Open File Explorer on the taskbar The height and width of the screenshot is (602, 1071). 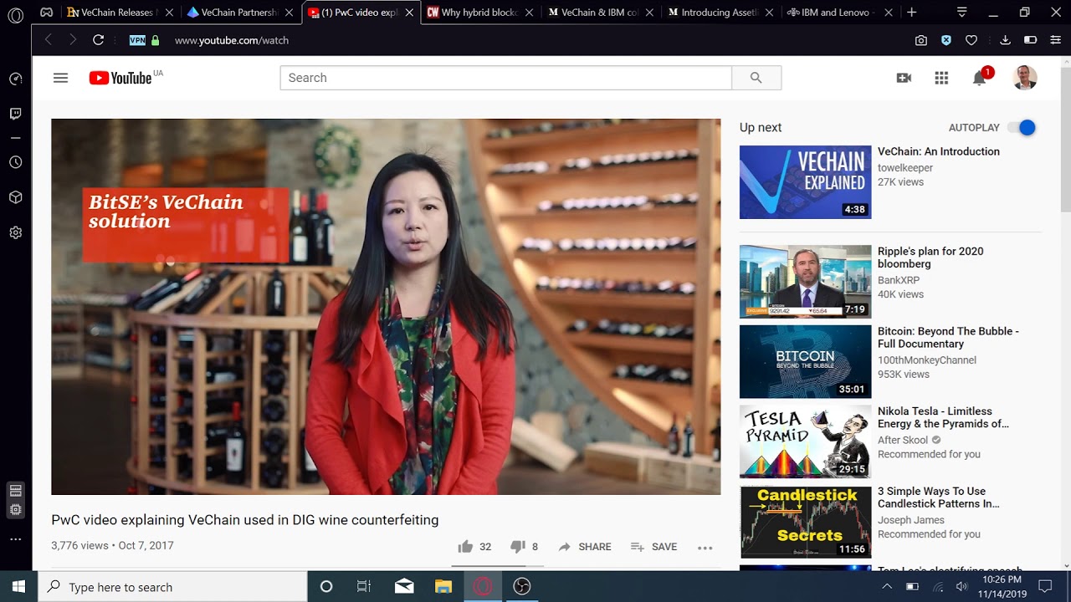pos(443,587)
